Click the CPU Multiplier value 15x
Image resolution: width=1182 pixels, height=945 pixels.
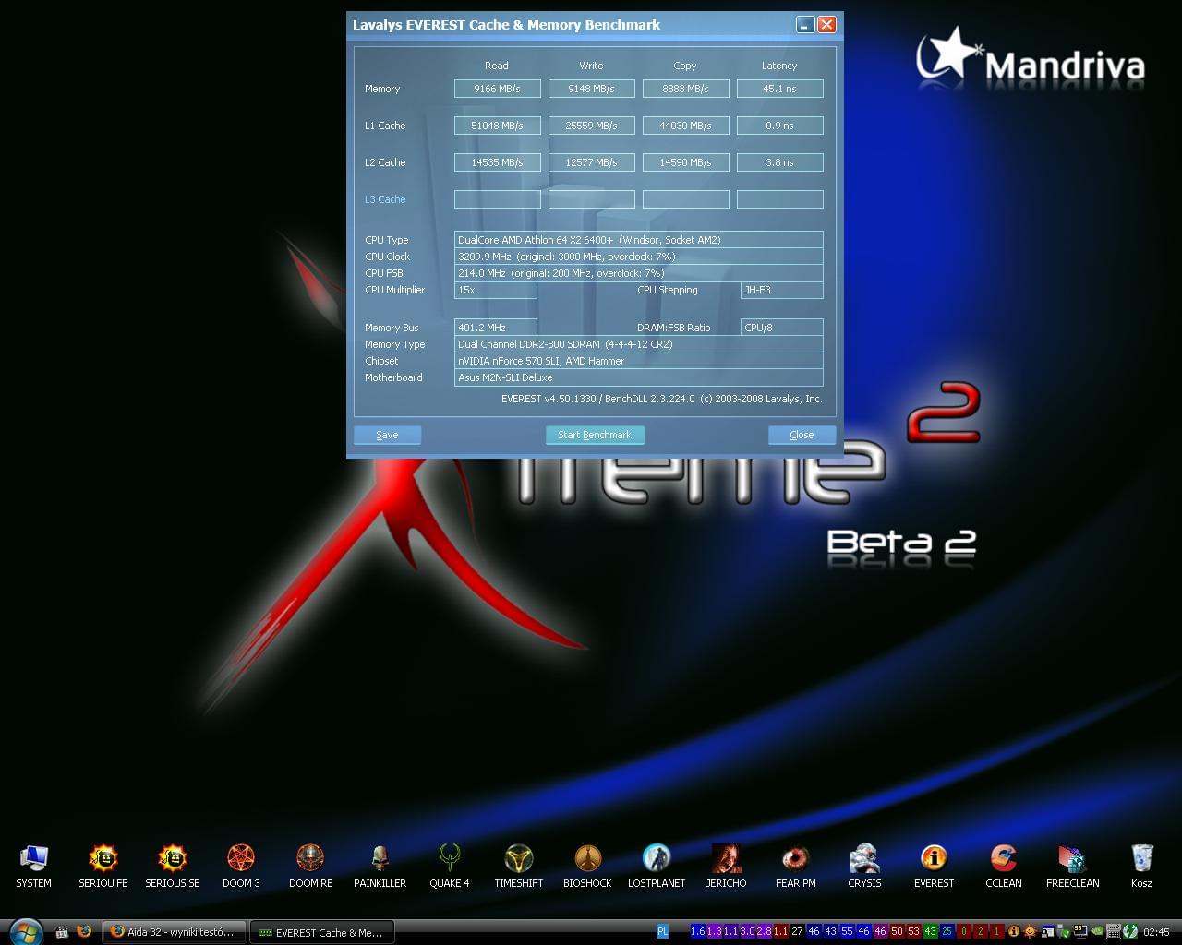pyautogui.click(x=495, y=290)
